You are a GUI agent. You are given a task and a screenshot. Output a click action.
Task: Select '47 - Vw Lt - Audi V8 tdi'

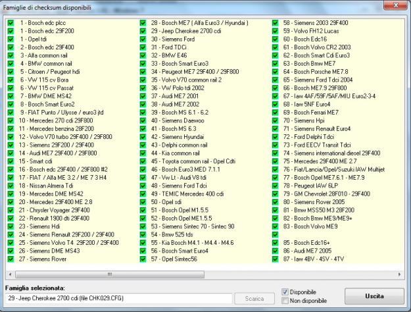click(178, 177)
